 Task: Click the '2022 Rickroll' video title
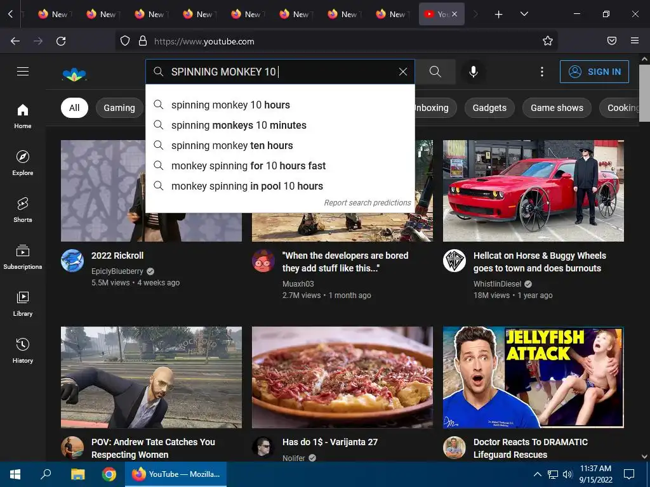click(117, 256)
